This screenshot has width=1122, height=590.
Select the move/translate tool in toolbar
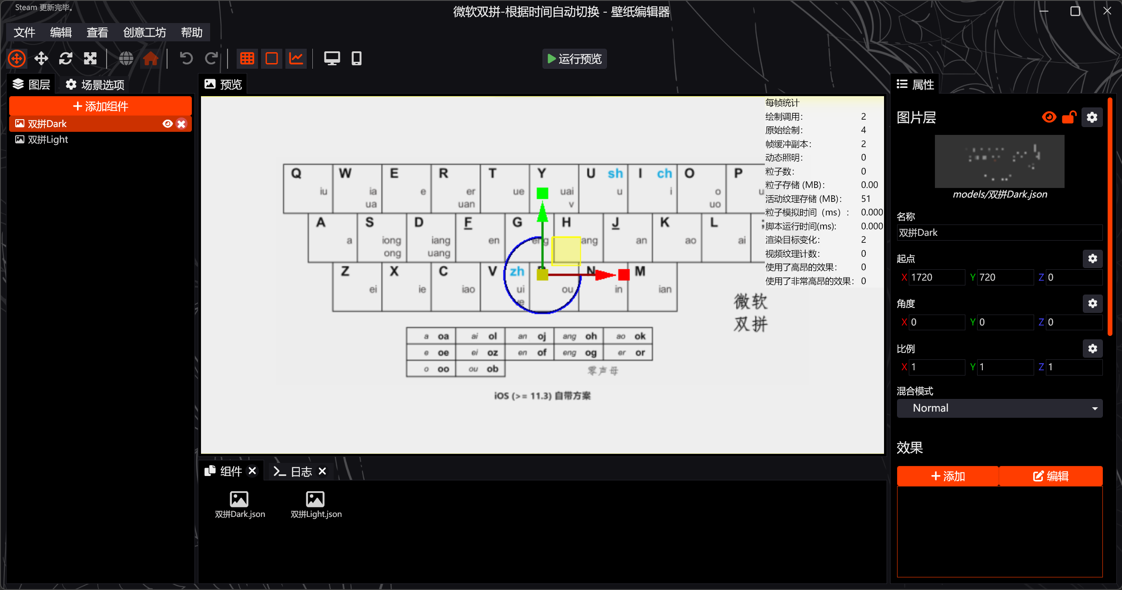41,58
